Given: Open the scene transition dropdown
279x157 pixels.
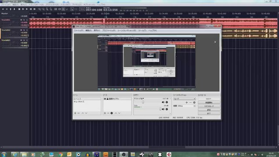Looking at the screenshot, I should (x=184, y=99).
